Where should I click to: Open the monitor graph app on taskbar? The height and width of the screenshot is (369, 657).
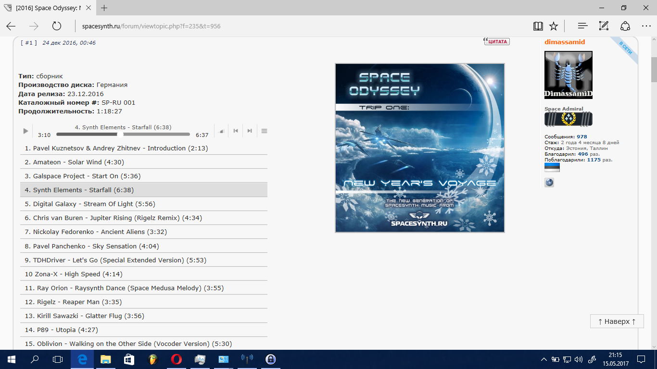pyautogui.click(x=200, y=359)
